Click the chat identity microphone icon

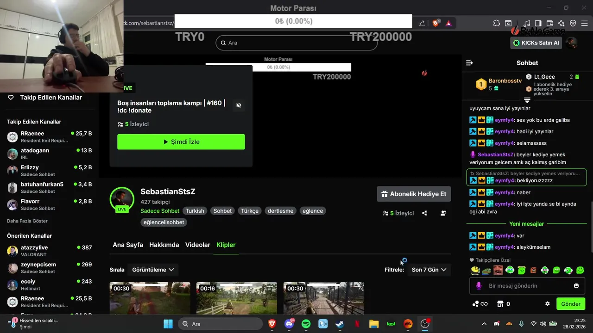coord(479,286)
